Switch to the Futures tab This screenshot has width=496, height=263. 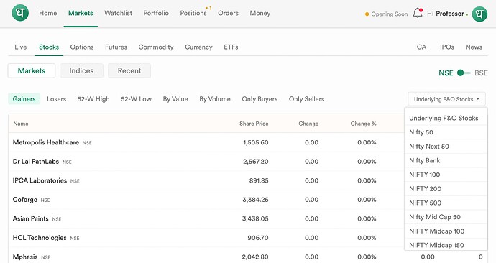click(116, 47)
